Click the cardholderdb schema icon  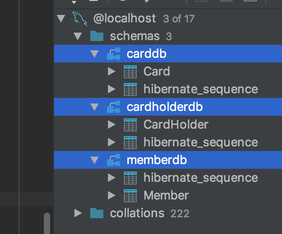(x=114, y=107)
